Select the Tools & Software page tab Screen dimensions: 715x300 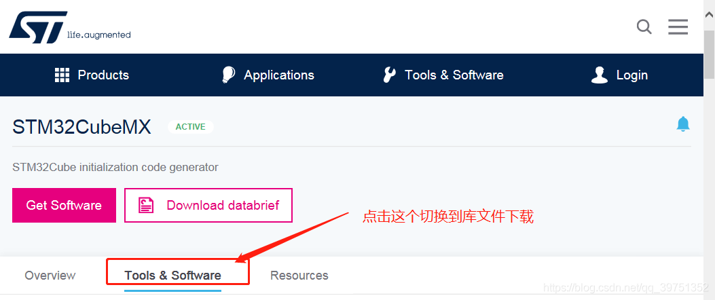pos(173,276)
